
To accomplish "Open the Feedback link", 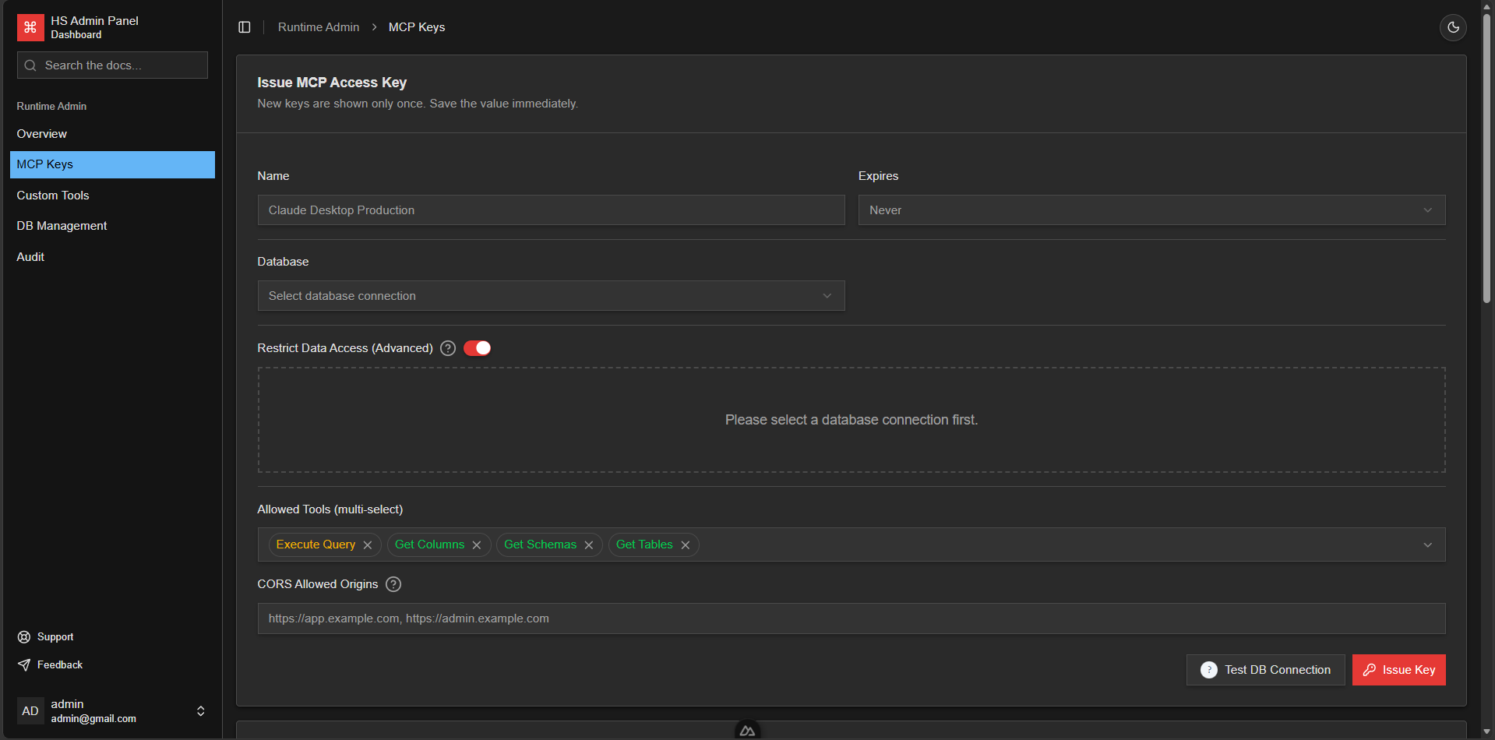I will pyautogui.click(x=60, y=665).
